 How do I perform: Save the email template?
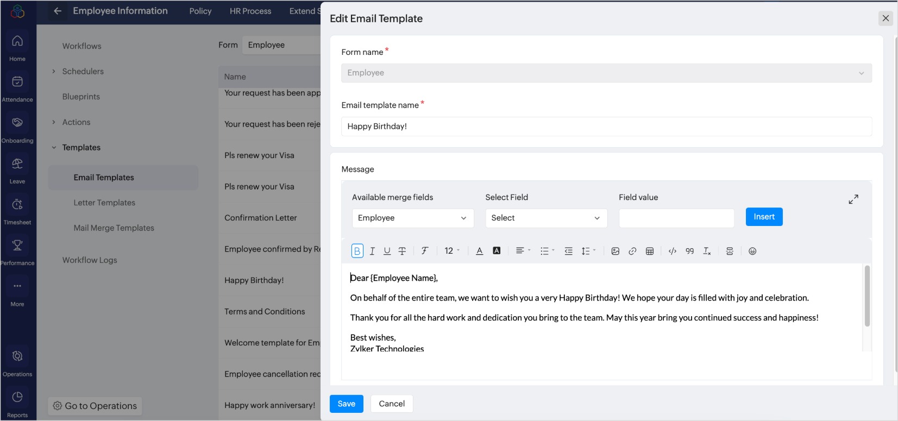coord(346,404)
